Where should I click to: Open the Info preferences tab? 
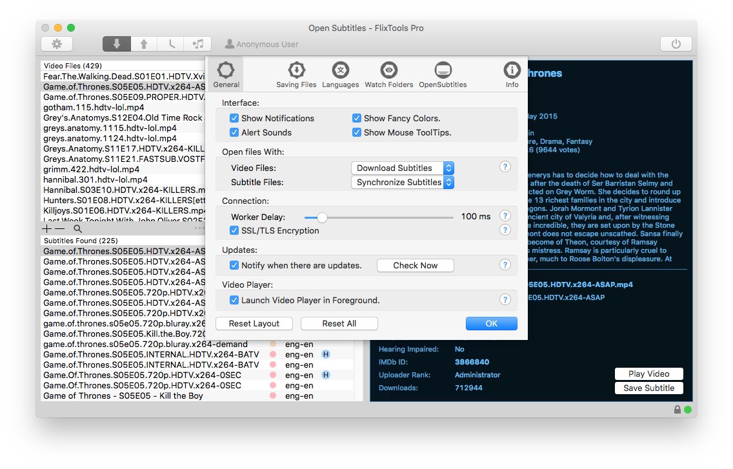(512, 75)
